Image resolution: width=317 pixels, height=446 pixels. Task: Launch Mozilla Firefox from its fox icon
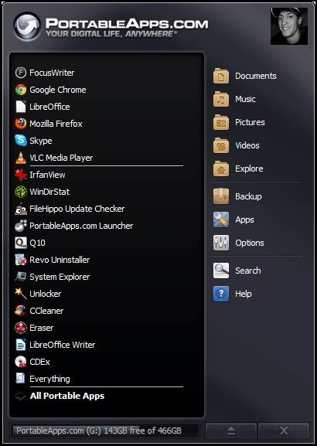tap(21, 124)
